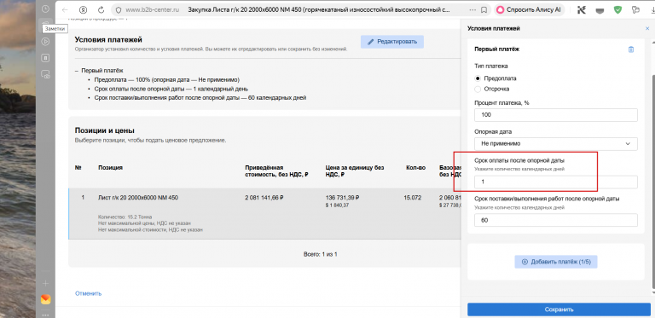Open the Заметки (Notes) sidebar icon
The width and height of the screenshot is (655, 318).
(x=45, y=24)
